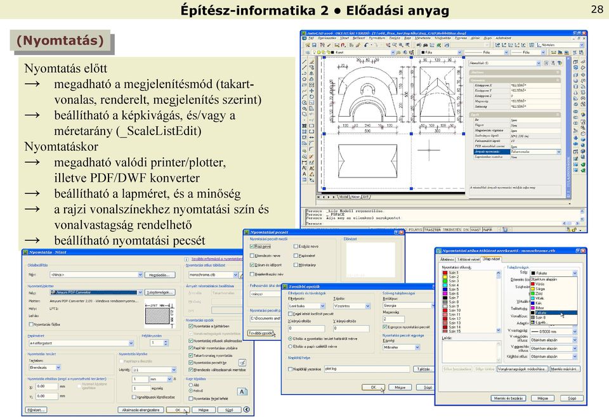609x417 pixels.
Task: Click the plot.log log file input field
Action: [367, 369]
